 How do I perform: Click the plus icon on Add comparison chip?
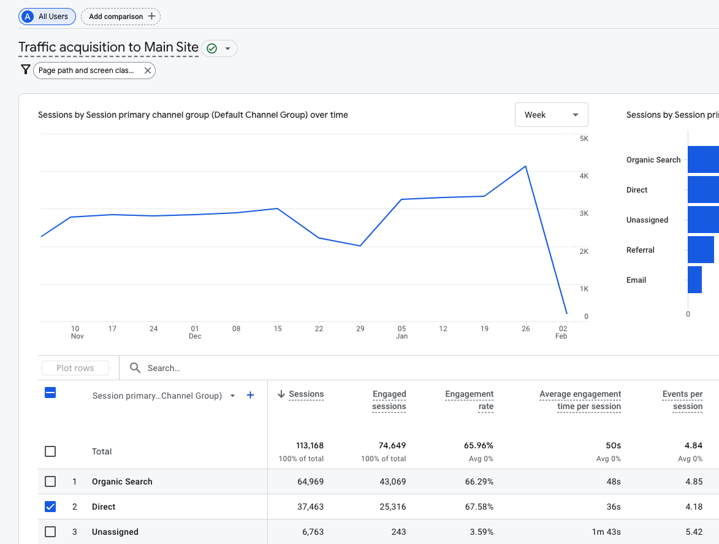pos(150,16)
